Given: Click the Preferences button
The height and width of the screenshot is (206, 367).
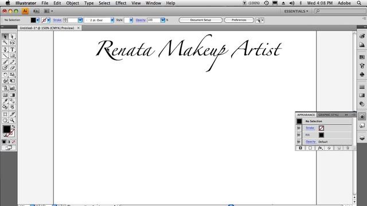Looking at the screenshot, I should pos(239,20).
